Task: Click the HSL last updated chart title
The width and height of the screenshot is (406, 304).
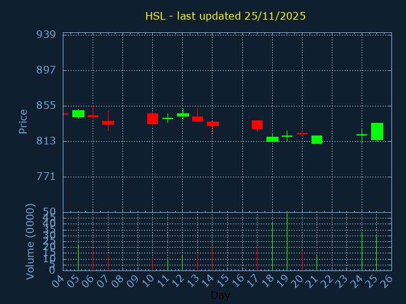Action: 225,16
